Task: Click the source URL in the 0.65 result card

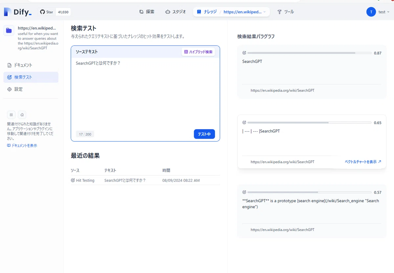Action: click(282, 162)
